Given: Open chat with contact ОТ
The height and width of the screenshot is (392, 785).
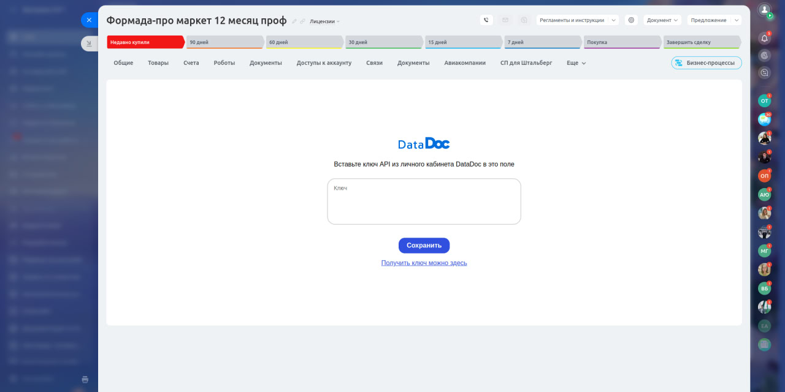Looking at the screenshot, I should (x=764, y=100).
